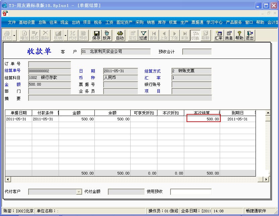The width and height of the screenshot is (279, 216).
Task: Expand the 打印 print dropdown arrow
Action: (x=14, y=35)
